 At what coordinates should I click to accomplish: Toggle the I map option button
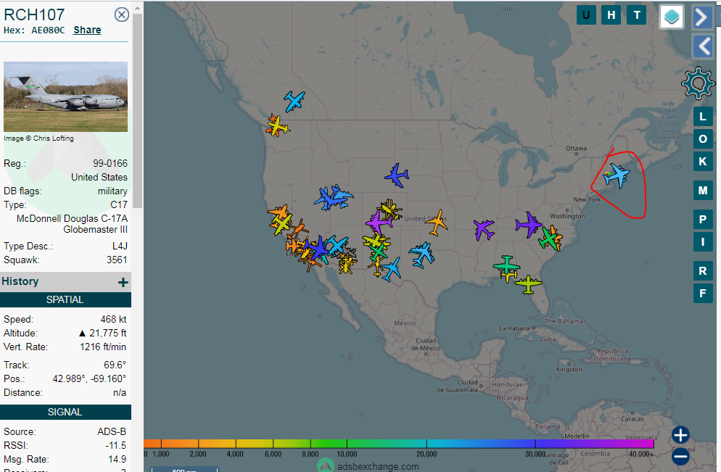pyautogui.click(x=703, y=241)
